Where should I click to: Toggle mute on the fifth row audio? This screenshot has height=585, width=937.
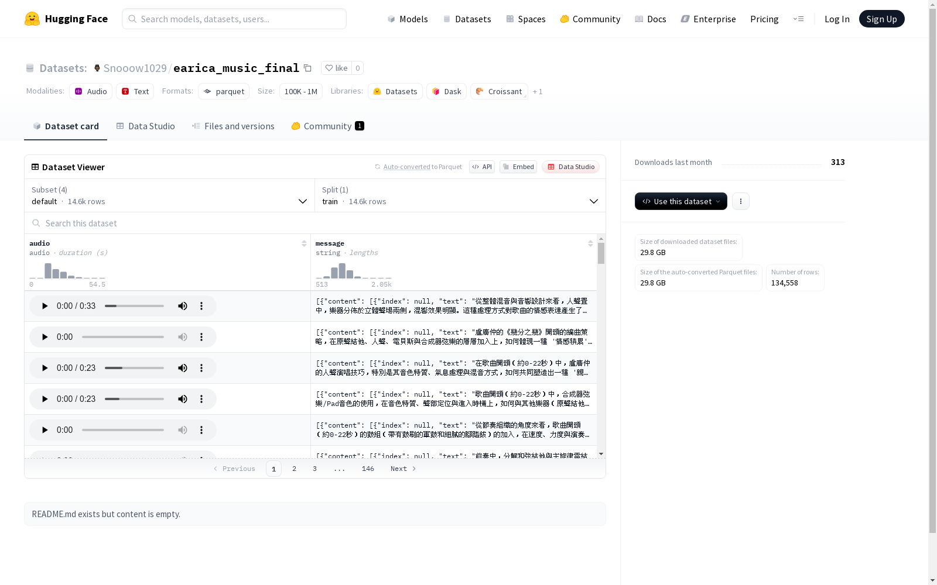[183, 430]
